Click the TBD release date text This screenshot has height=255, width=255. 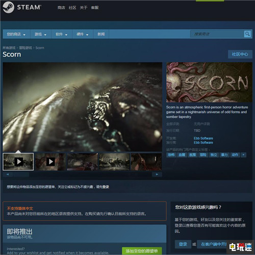(x=197, y=131)
